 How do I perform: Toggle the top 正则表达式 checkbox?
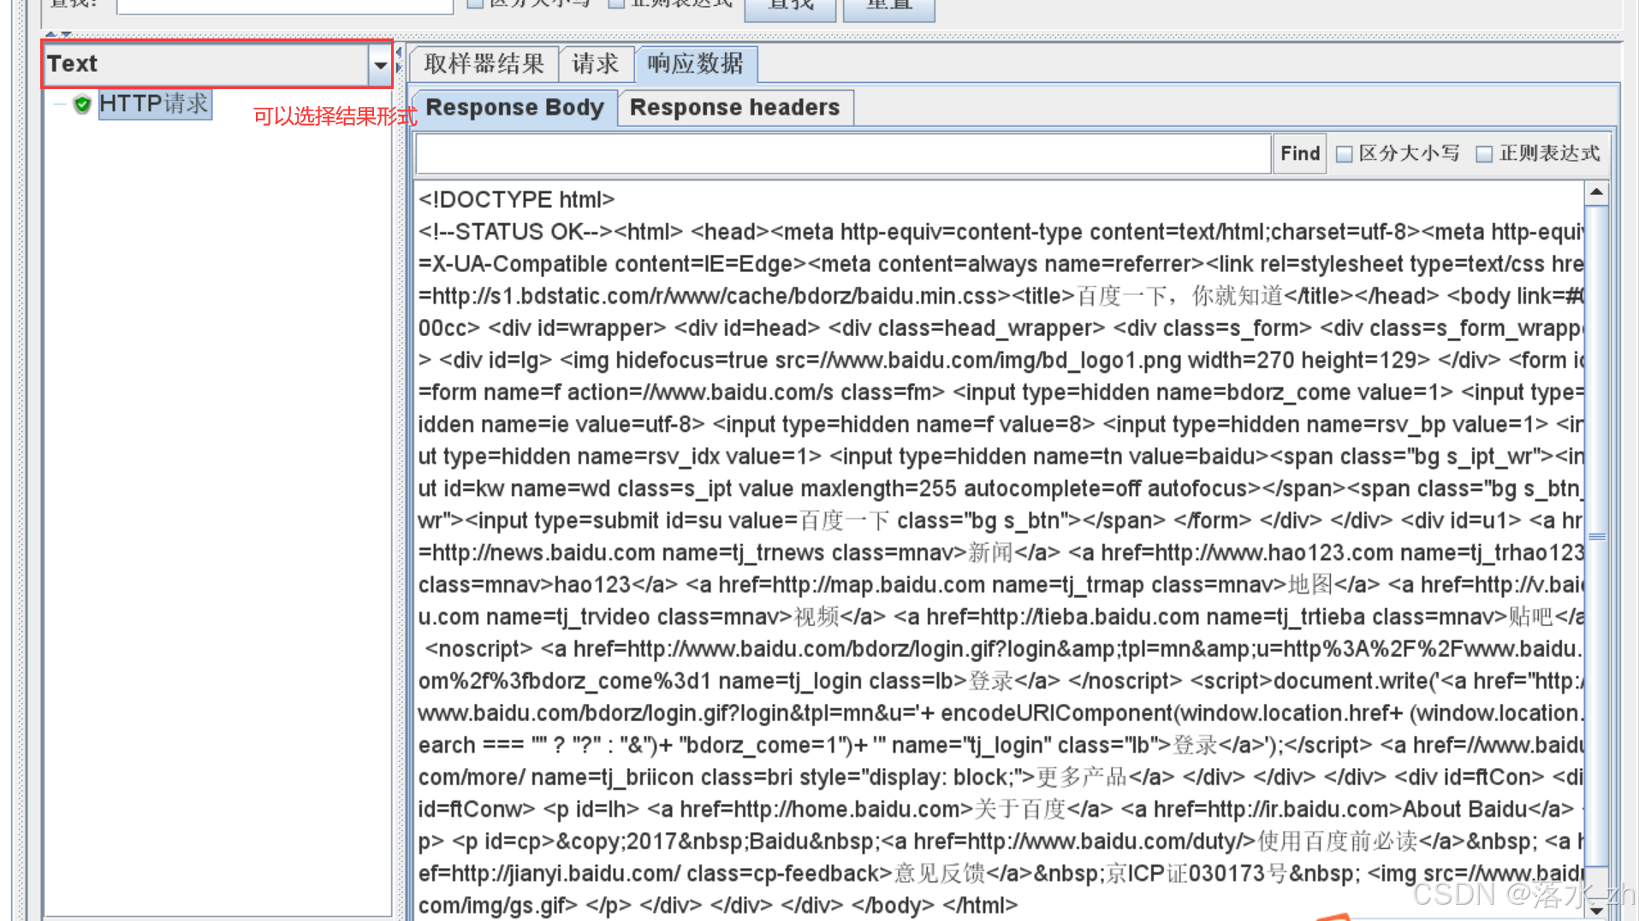point(616,3)
